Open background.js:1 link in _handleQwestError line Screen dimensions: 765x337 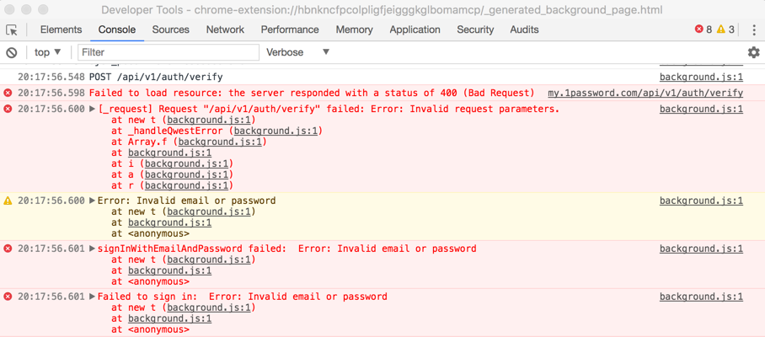coord(278,131)
